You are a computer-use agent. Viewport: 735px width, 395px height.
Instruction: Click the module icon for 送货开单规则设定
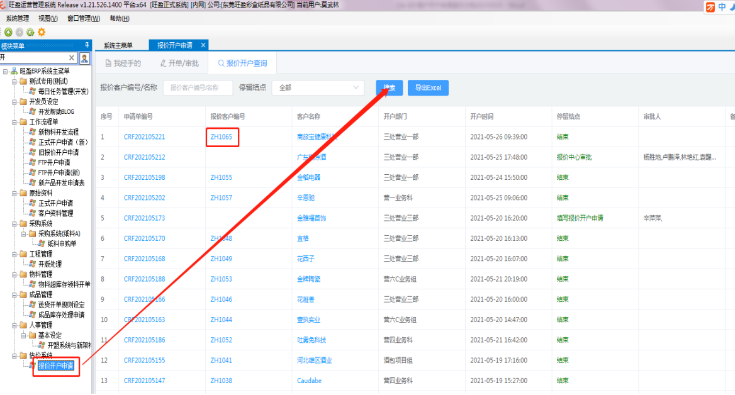pyautogui.click(x=32, y=304)
